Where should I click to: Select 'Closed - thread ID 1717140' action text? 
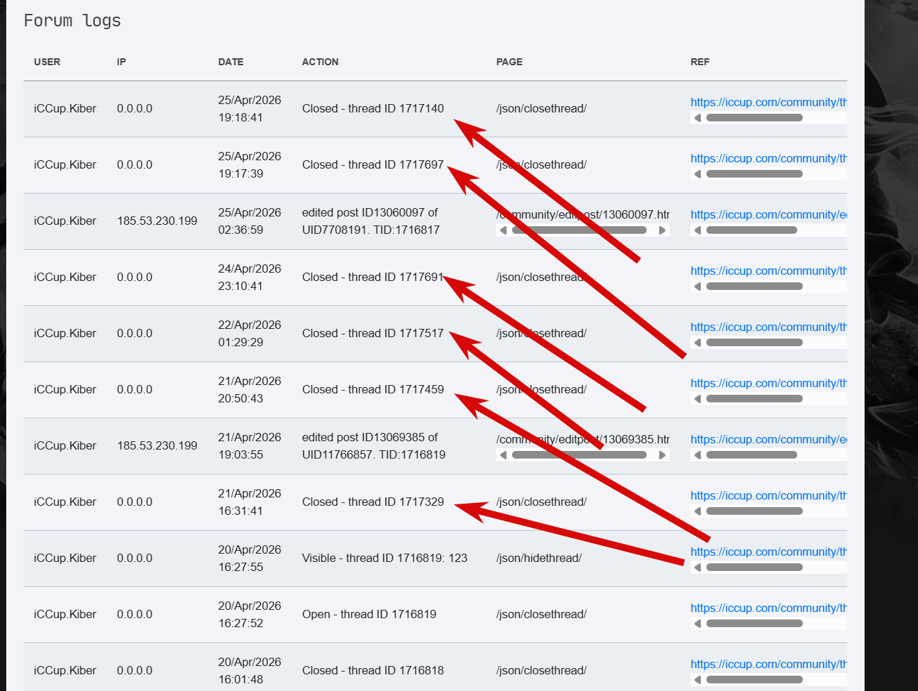pos(373,108)
